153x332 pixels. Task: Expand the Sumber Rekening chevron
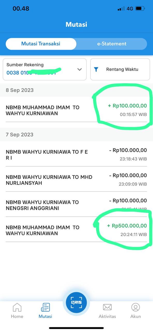pos(79,69)
